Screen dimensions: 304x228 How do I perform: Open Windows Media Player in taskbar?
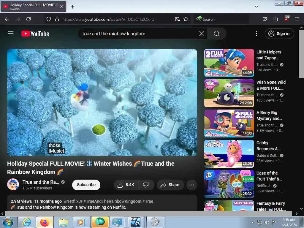coord(81,222)
